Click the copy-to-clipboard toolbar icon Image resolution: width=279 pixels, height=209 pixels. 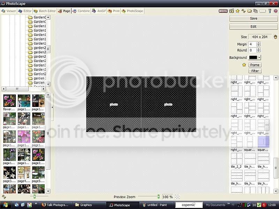[x=255, y=11]
